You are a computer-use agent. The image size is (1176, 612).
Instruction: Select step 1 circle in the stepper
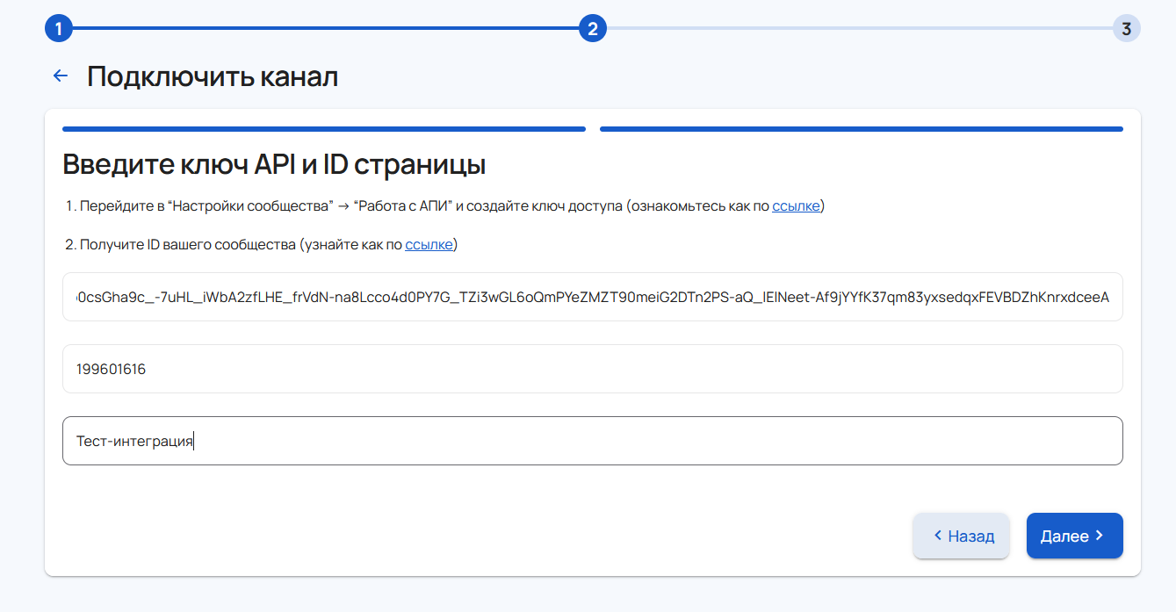coord(58,29)
